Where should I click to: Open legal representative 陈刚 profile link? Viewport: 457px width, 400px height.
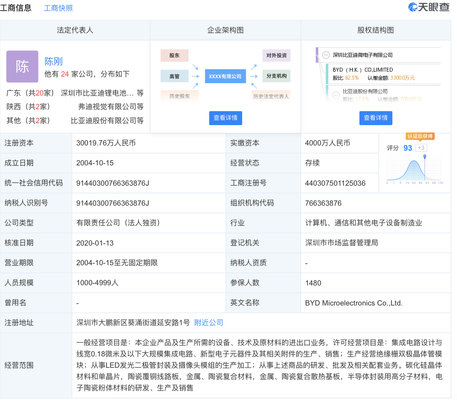(x=54, y=61)
